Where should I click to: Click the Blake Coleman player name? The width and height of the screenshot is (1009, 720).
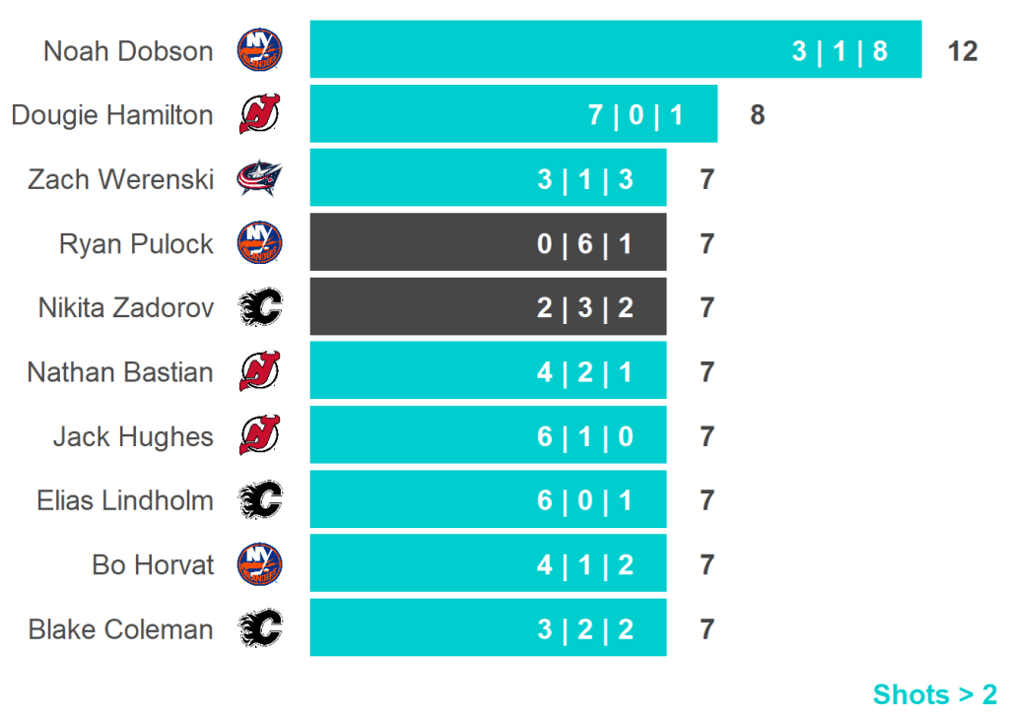[x=120, y=629]
